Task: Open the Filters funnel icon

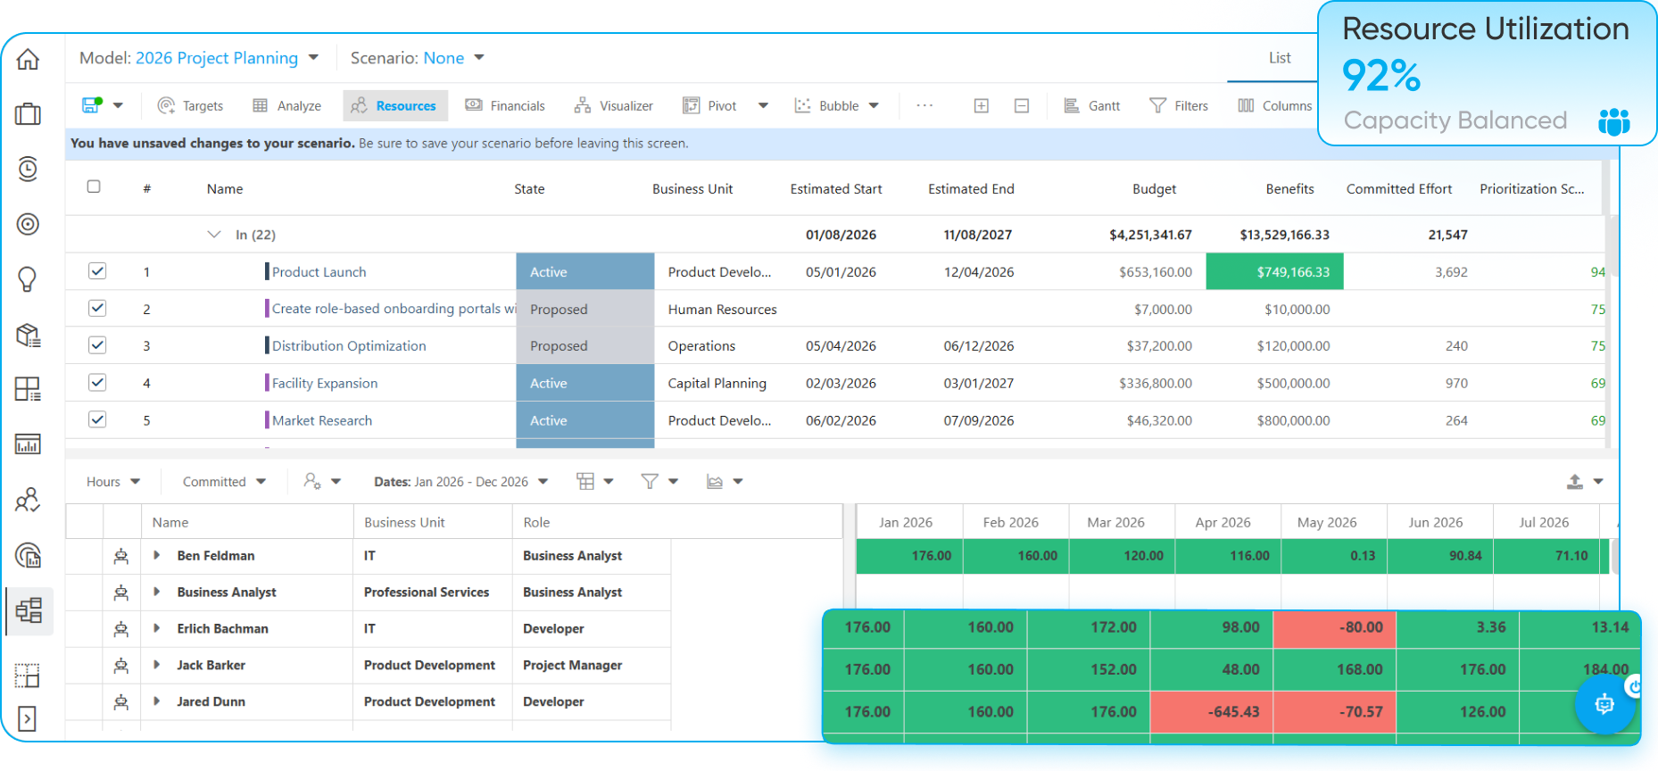Action: point(1157,105)
